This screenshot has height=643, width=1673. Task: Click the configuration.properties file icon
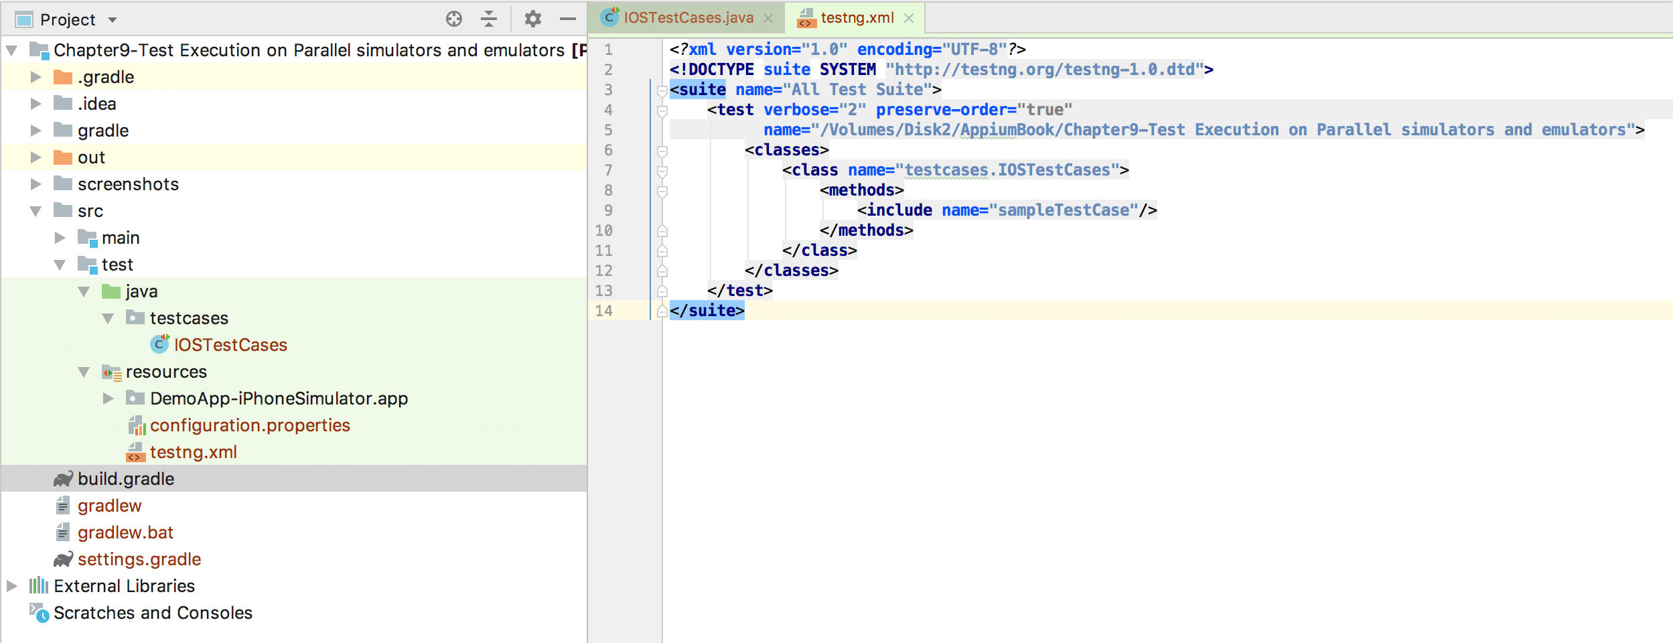click(x=139, y=425)
